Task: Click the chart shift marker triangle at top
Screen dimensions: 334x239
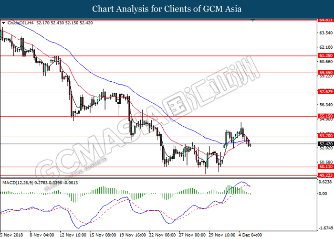Action: (x=252, y=21)
